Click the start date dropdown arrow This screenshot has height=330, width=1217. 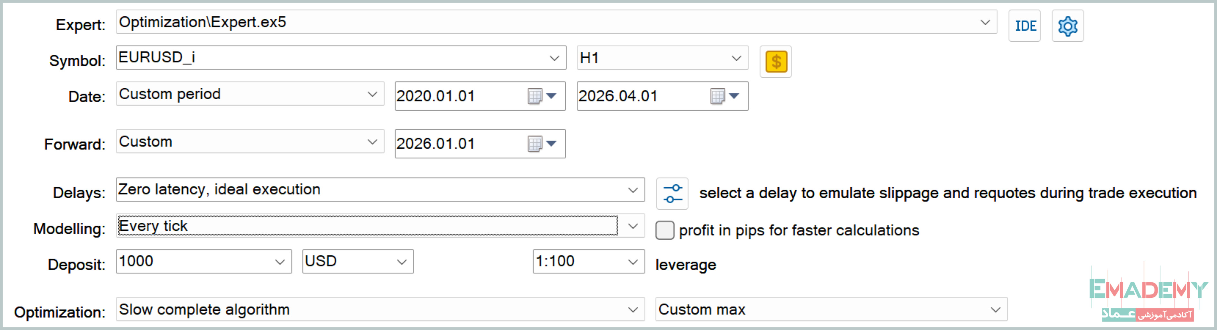(x=551, y=96)
